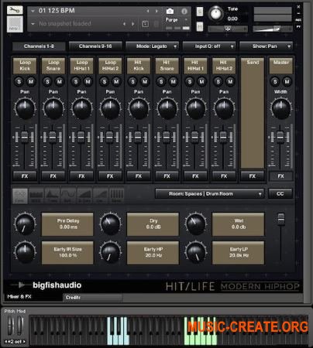Open instrument edit mode with the wrench icon

(15, 10)
